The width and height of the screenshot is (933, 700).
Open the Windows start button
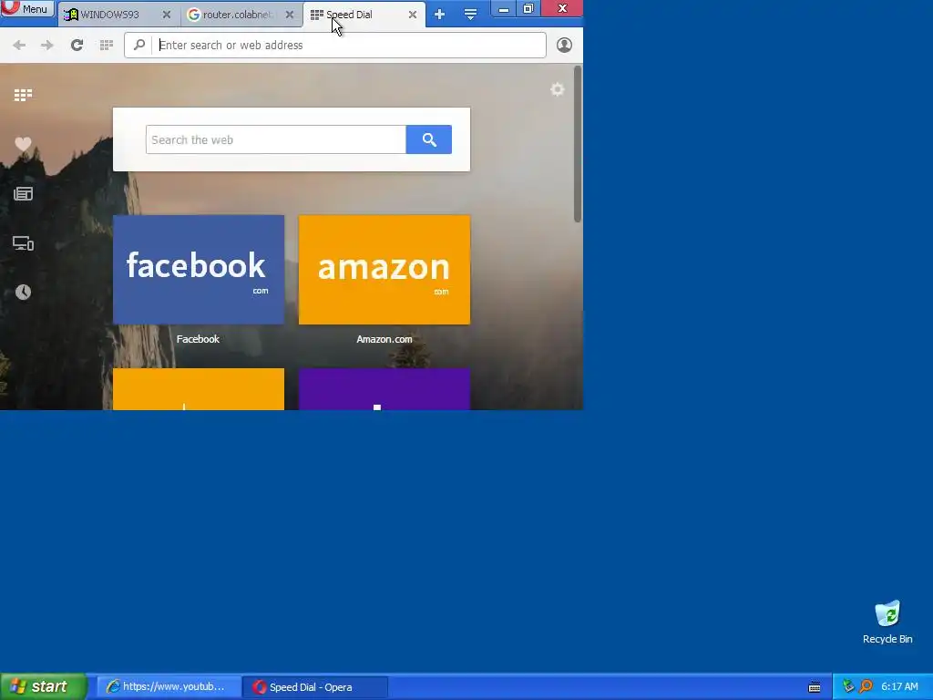(x=44, y=687)
